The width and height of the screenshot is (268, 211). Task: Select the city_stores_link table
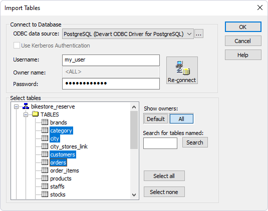(69, 146)
